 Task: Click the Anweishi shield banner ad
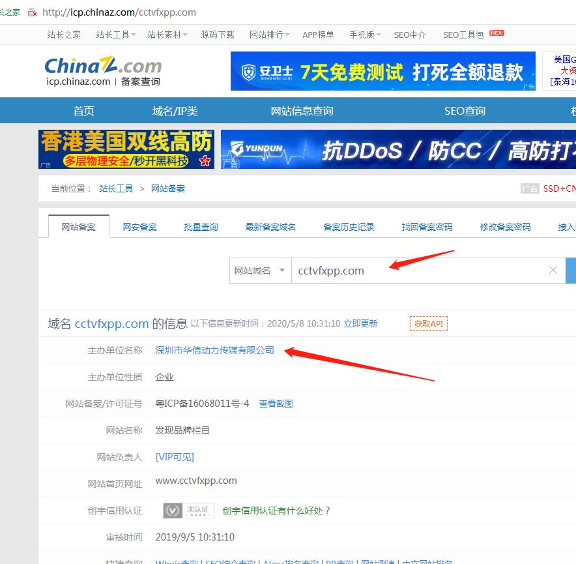[x=382, y=72]
